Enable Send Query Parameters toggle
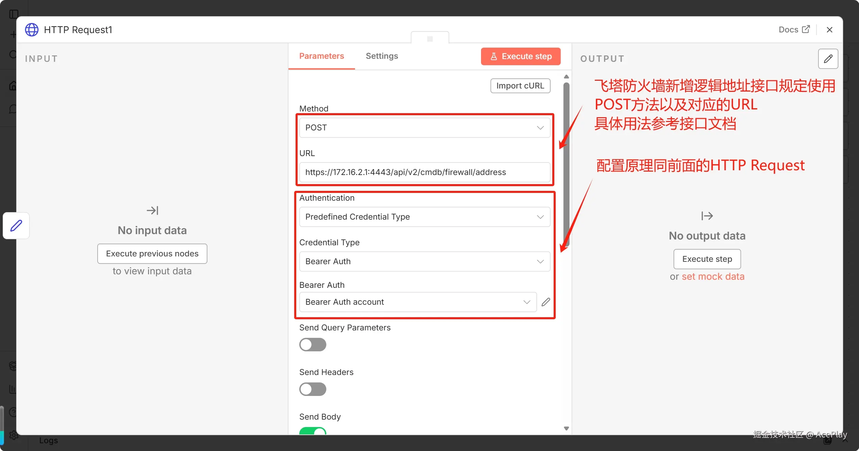 312,345
